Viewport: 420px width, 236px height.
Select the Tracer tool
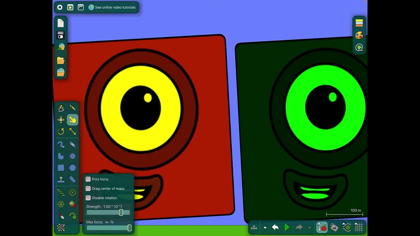[73, 216]
